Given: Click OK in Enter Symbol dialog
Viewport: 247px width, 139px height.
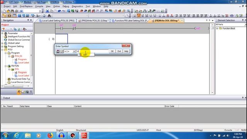Looking at the screenshot, I should [112, 51].
